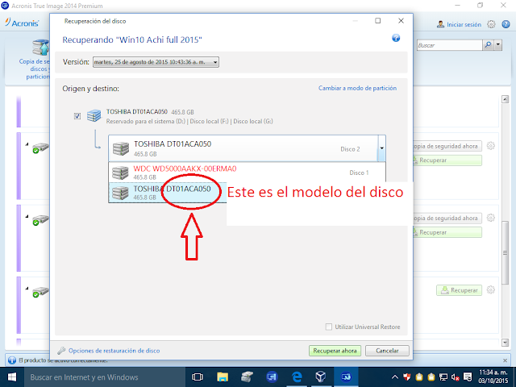Image resolution: width=516 pixels, height=387 pixels.
Task: Select highlighted TOSHIBA DT01ACA050 list option
Action: click(x=168, y=193)
